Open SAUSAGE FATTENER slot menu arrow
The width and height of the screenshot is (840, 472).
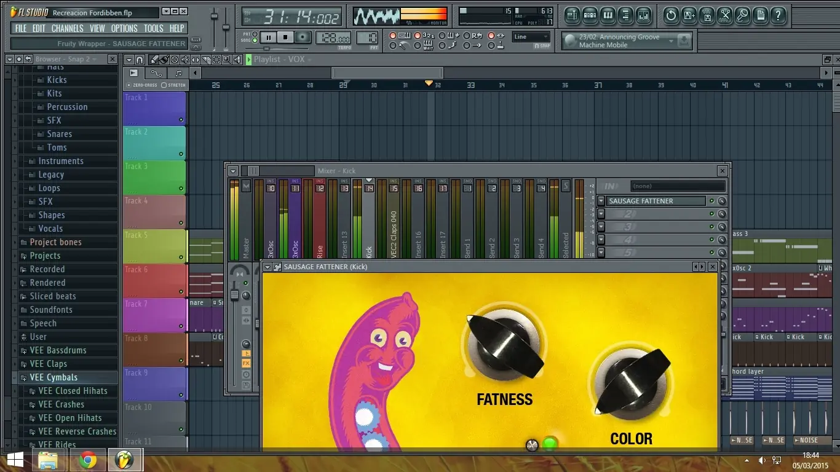coord(601,201)
